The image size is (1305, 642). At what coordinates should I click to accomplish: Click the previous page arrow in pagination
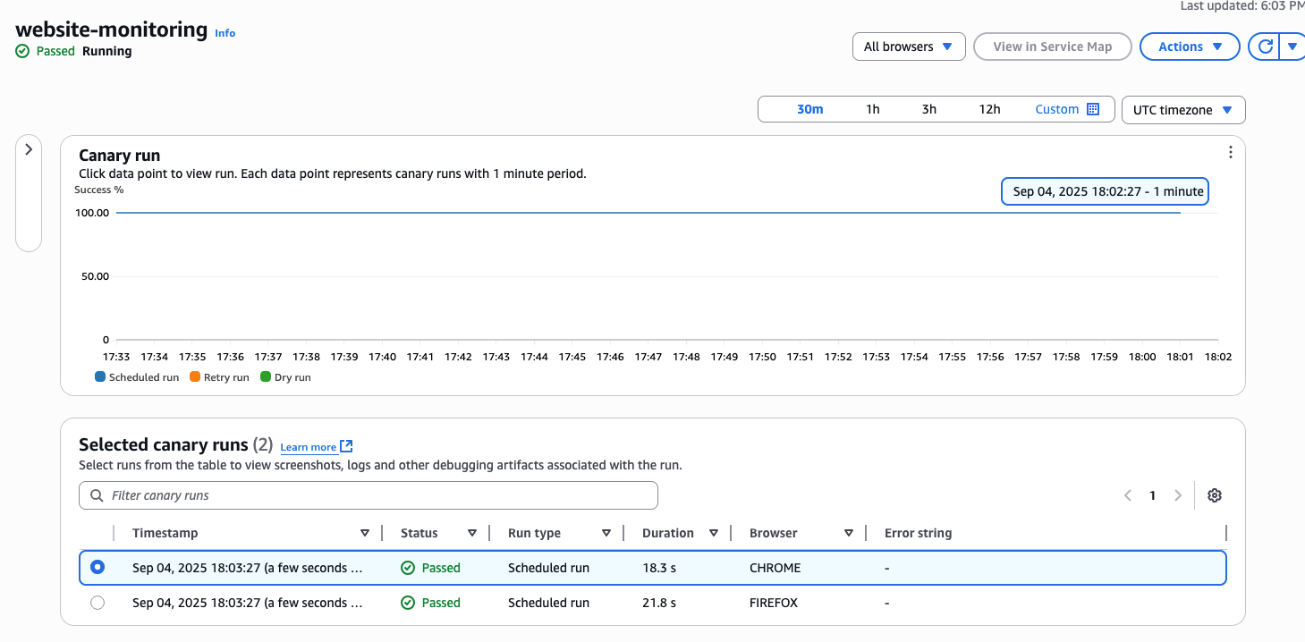click(x=1128, y=495)
